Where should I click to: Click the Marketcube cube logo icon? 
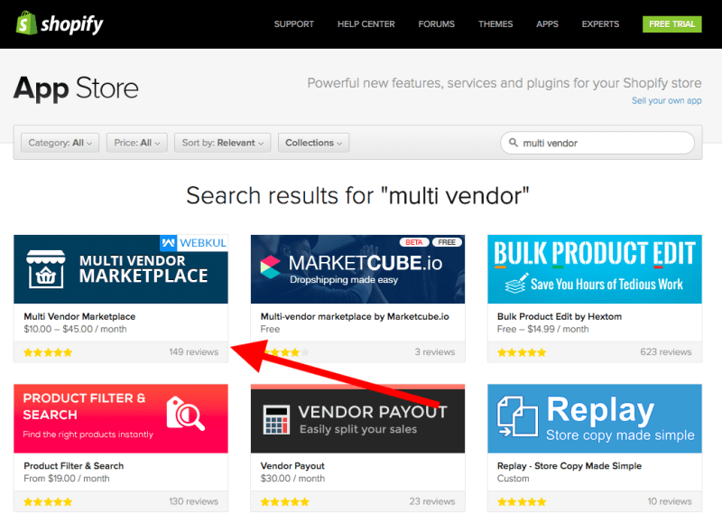pyautogui.click(x=271, y=269)
